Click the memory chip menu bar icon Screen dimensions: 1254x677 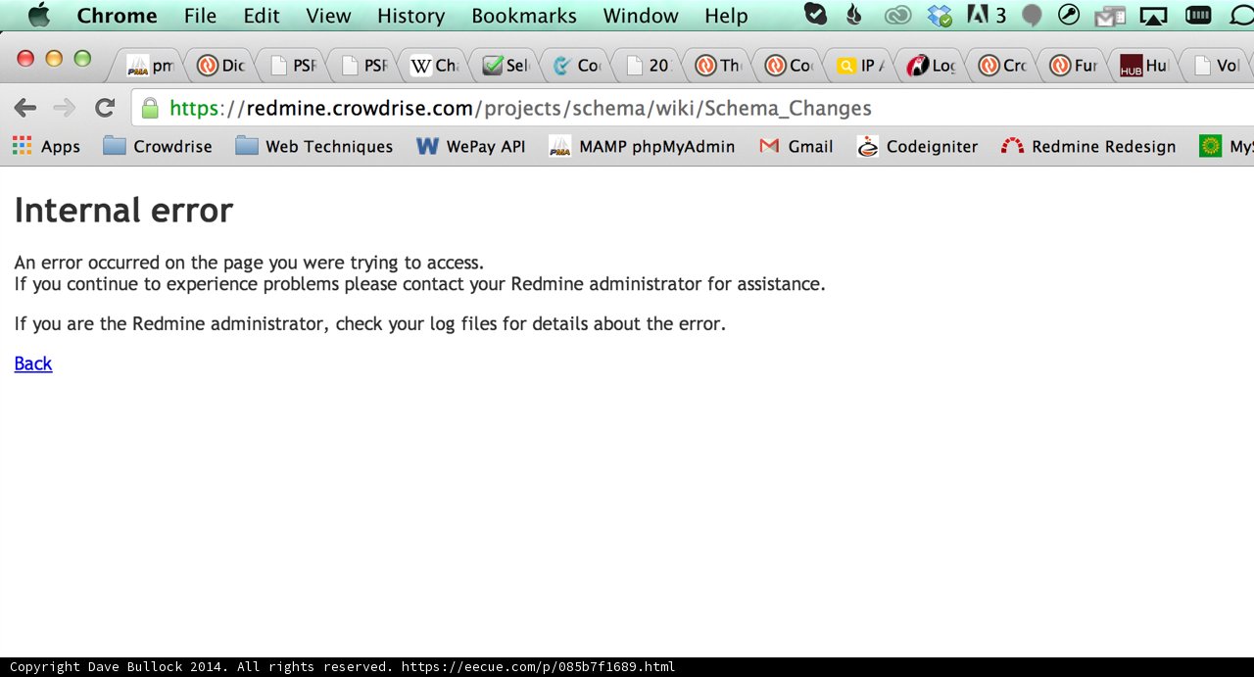pos(1198,15)
